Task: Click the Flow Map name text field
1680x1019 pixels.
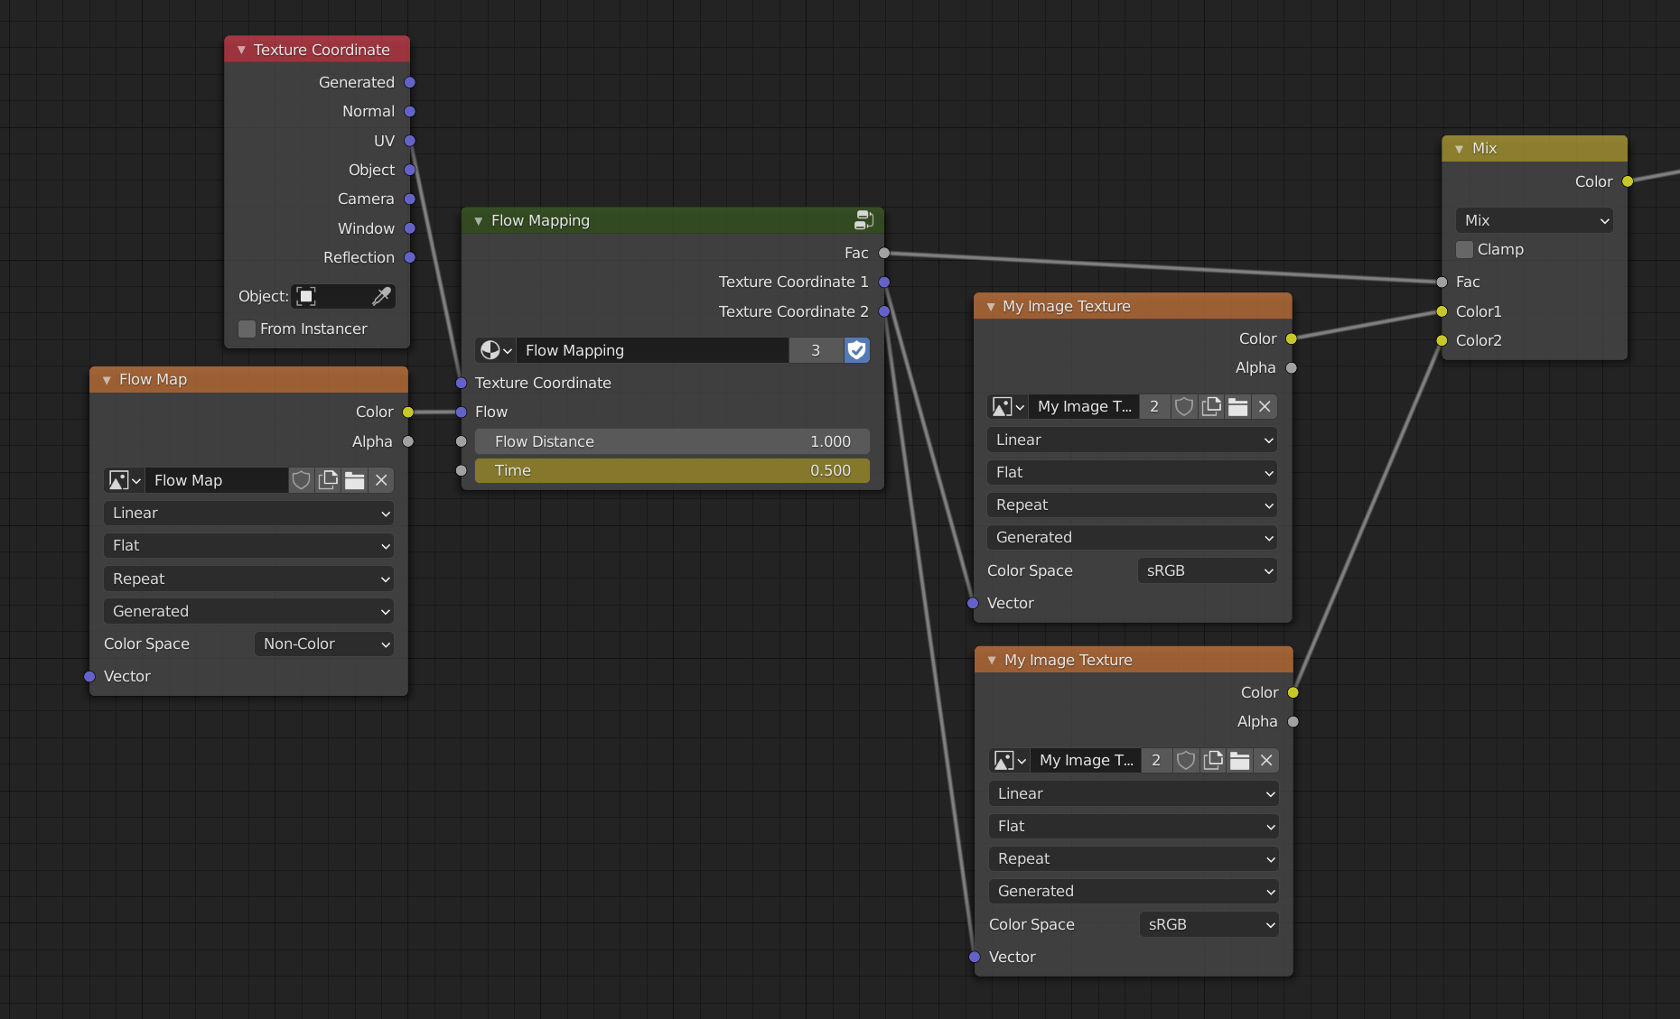Action: click(217, 480)
